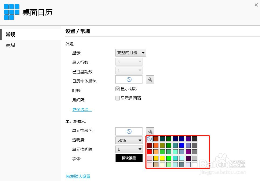Select the white swatch at the palette's bottom-right
This screenshot has height=181, width=260.
pyautogui.click(x=195, y=165)
